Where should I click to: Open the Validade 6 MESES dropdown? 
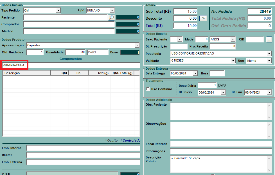[233, 61]
